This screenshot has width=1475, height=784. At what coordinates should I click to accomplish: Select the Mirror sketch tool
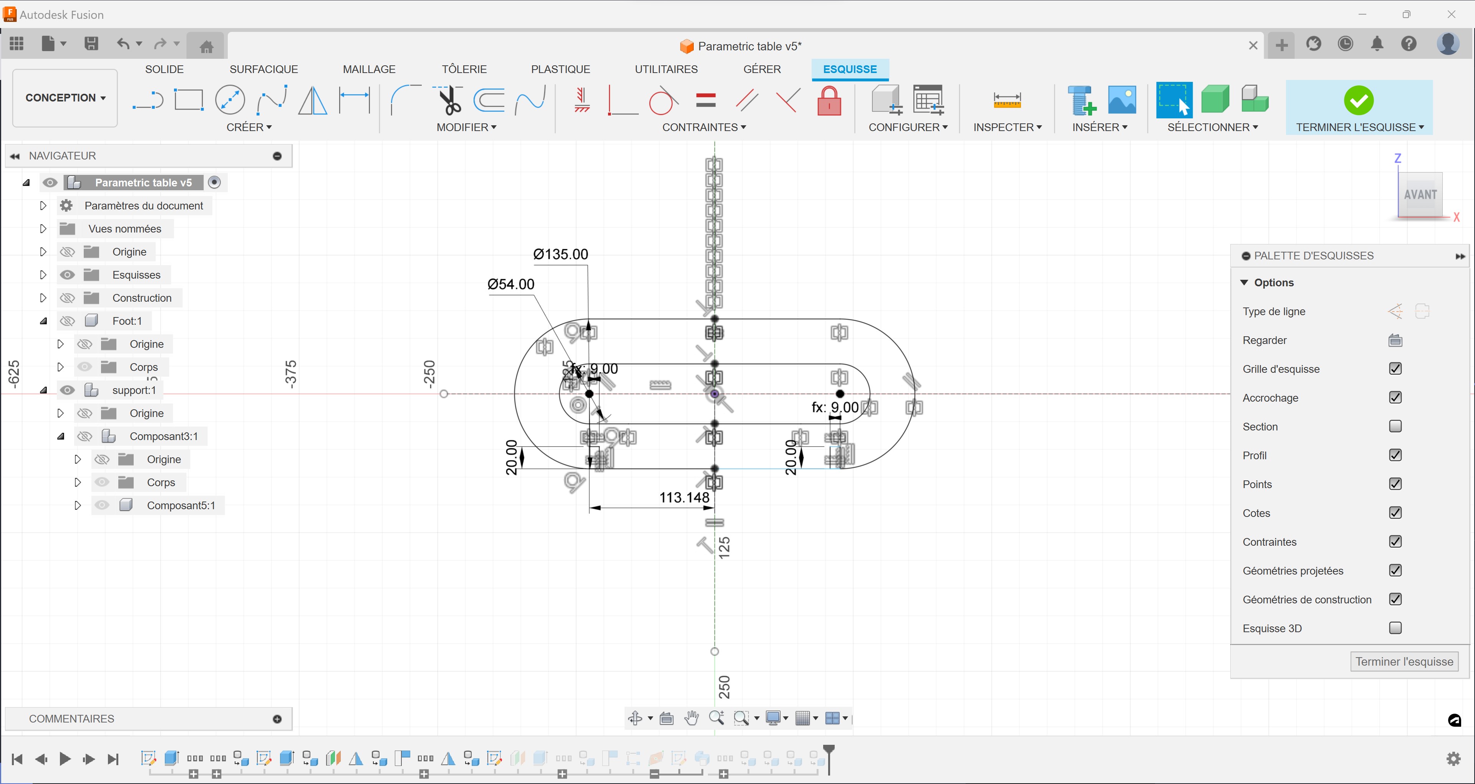[x=313, y=101]
